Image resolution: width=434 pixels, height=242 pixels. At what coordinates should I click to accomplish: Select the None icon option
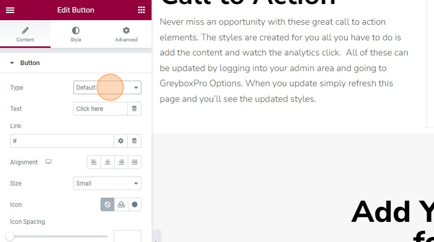click(x=107, y=204)
